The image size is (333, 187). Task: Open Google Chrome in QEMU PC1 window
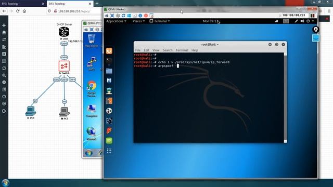(x=92, y=89)
